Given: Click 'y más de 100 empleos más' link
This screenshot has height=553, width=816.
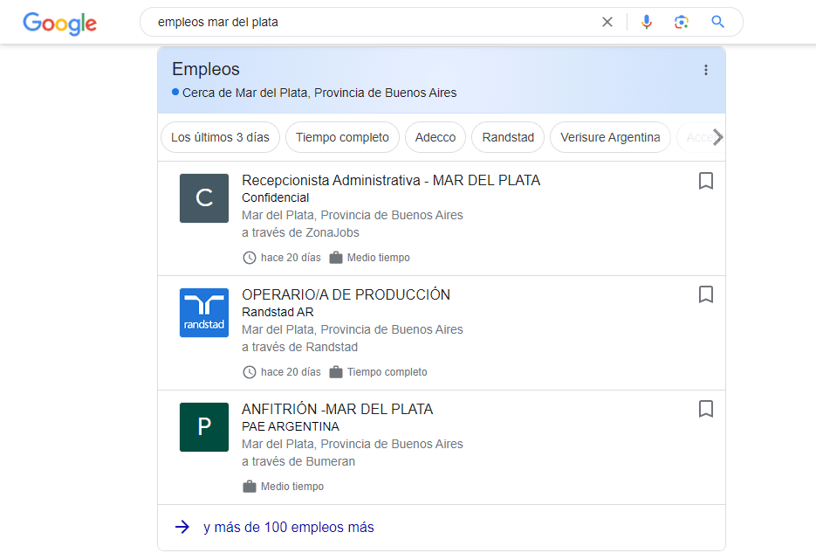Looking at the screenshot, I should [288, 528].
